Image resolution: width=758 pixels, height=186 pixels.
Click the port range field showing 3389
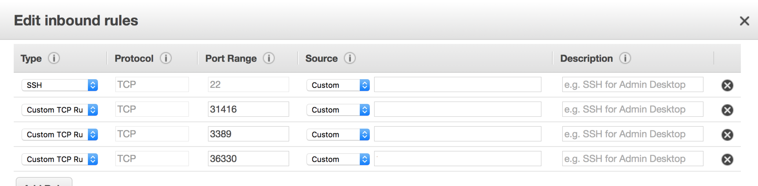pyautogui.click(x=248, y=134)
